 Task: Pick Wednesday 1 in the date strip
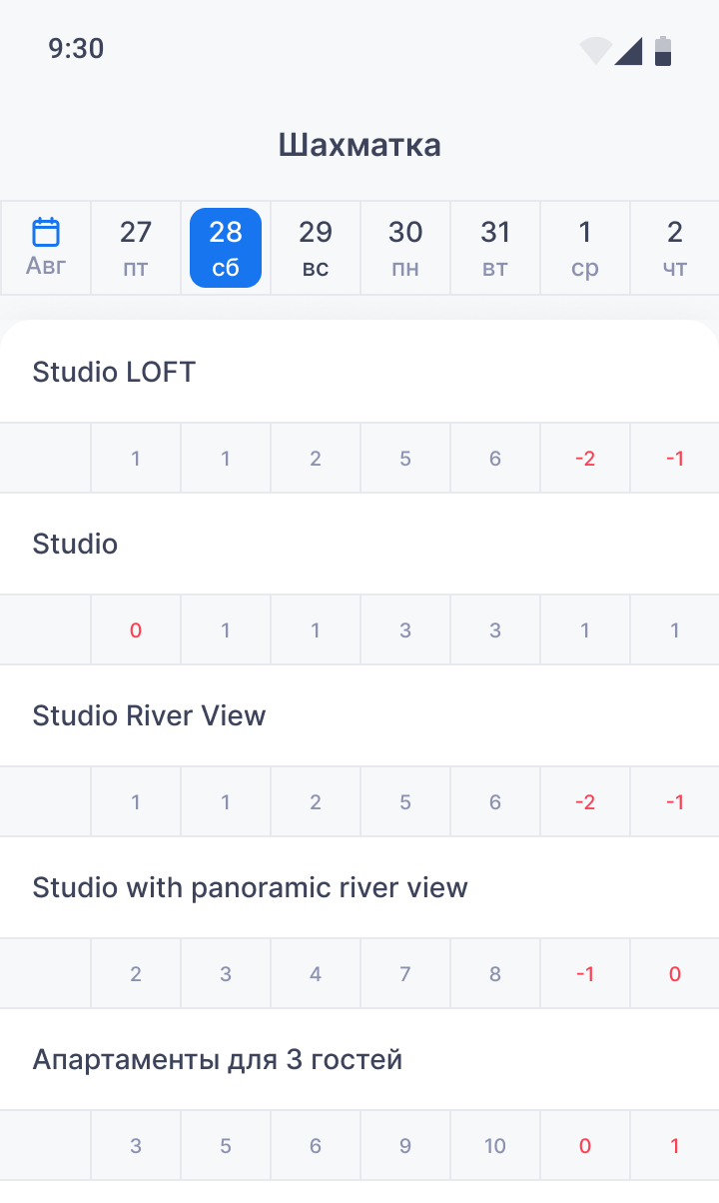pos(585,247)
